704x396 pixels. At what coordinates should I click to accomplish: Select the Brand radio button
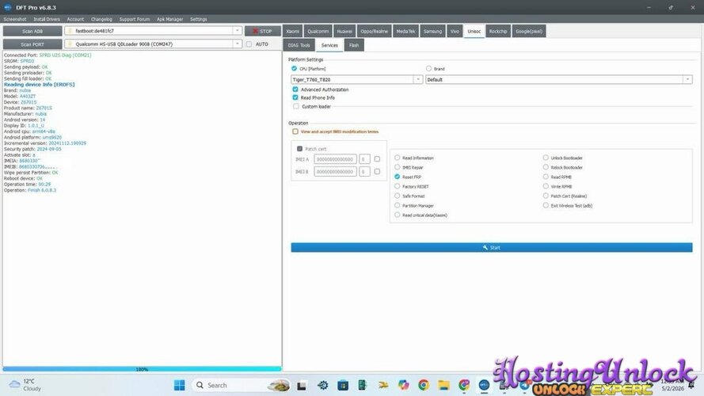pyautogui.click(x=428, y=68)
